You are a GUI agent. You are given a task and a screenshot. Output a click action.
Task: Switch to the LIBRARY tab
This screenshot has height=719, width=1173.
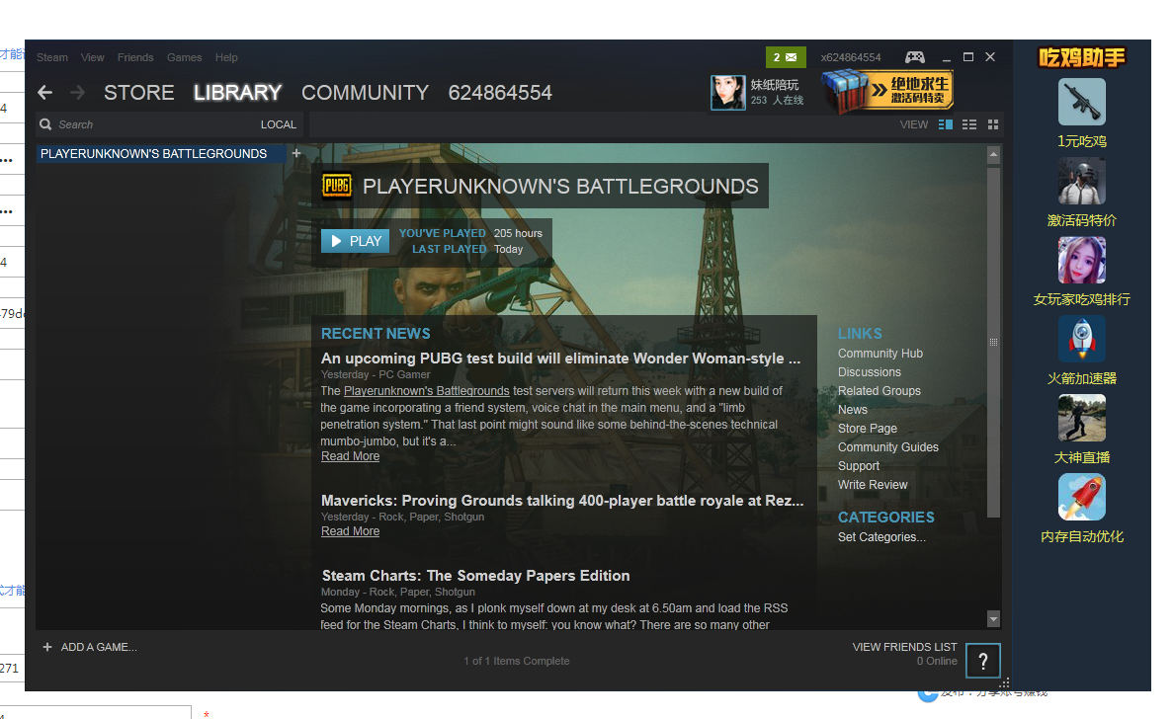[238, 93]
